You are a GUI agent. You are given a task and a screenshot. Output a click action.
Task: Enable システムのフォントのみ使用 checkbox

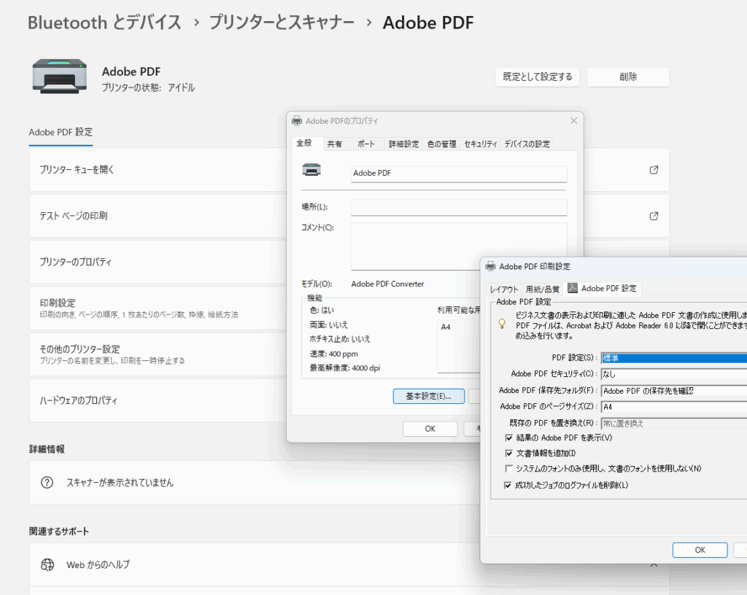pyautogui.click(x=508, y=469)
